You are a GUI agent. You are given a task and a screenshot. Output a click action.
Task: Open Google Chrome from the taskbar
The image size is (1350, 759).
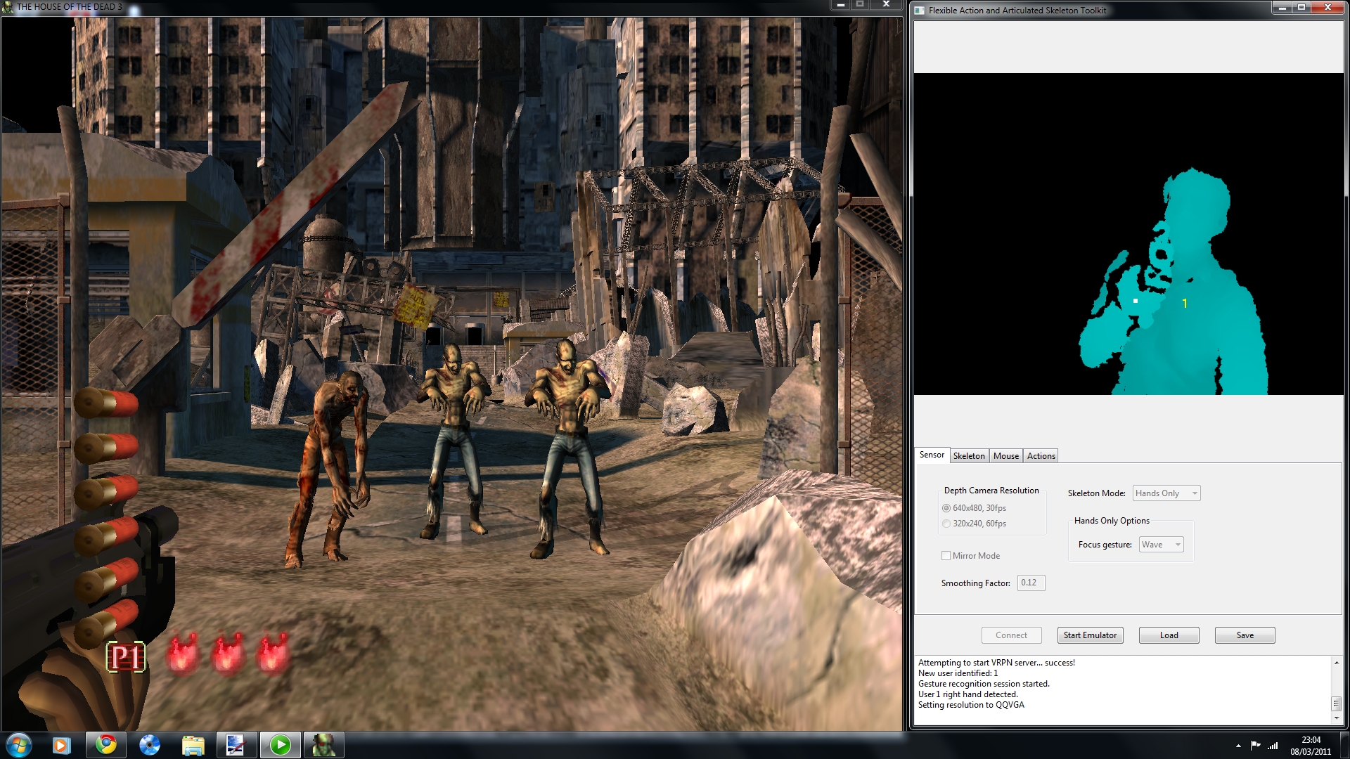[x=106, y=745]
